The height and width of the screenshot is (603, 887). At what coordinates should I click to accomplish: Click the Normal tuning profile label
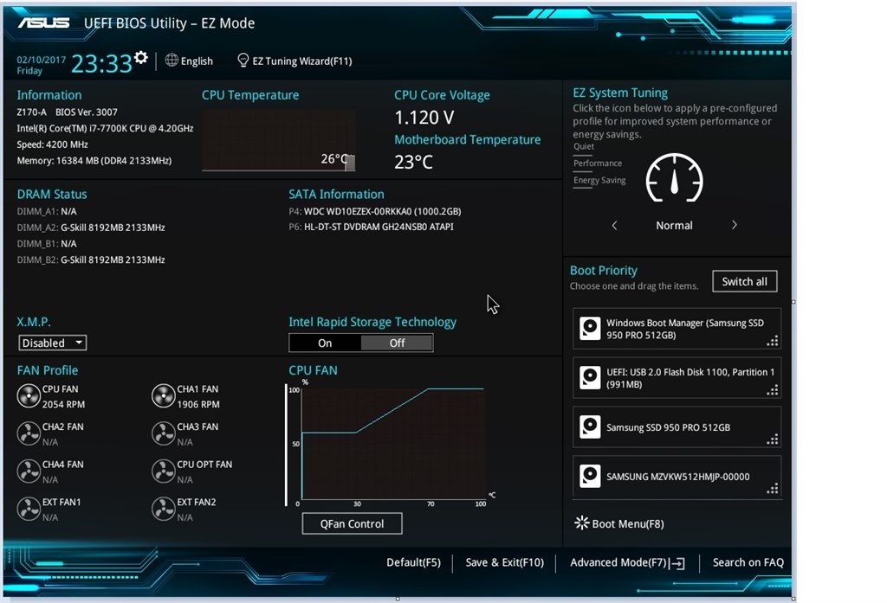tap(674, 226)
